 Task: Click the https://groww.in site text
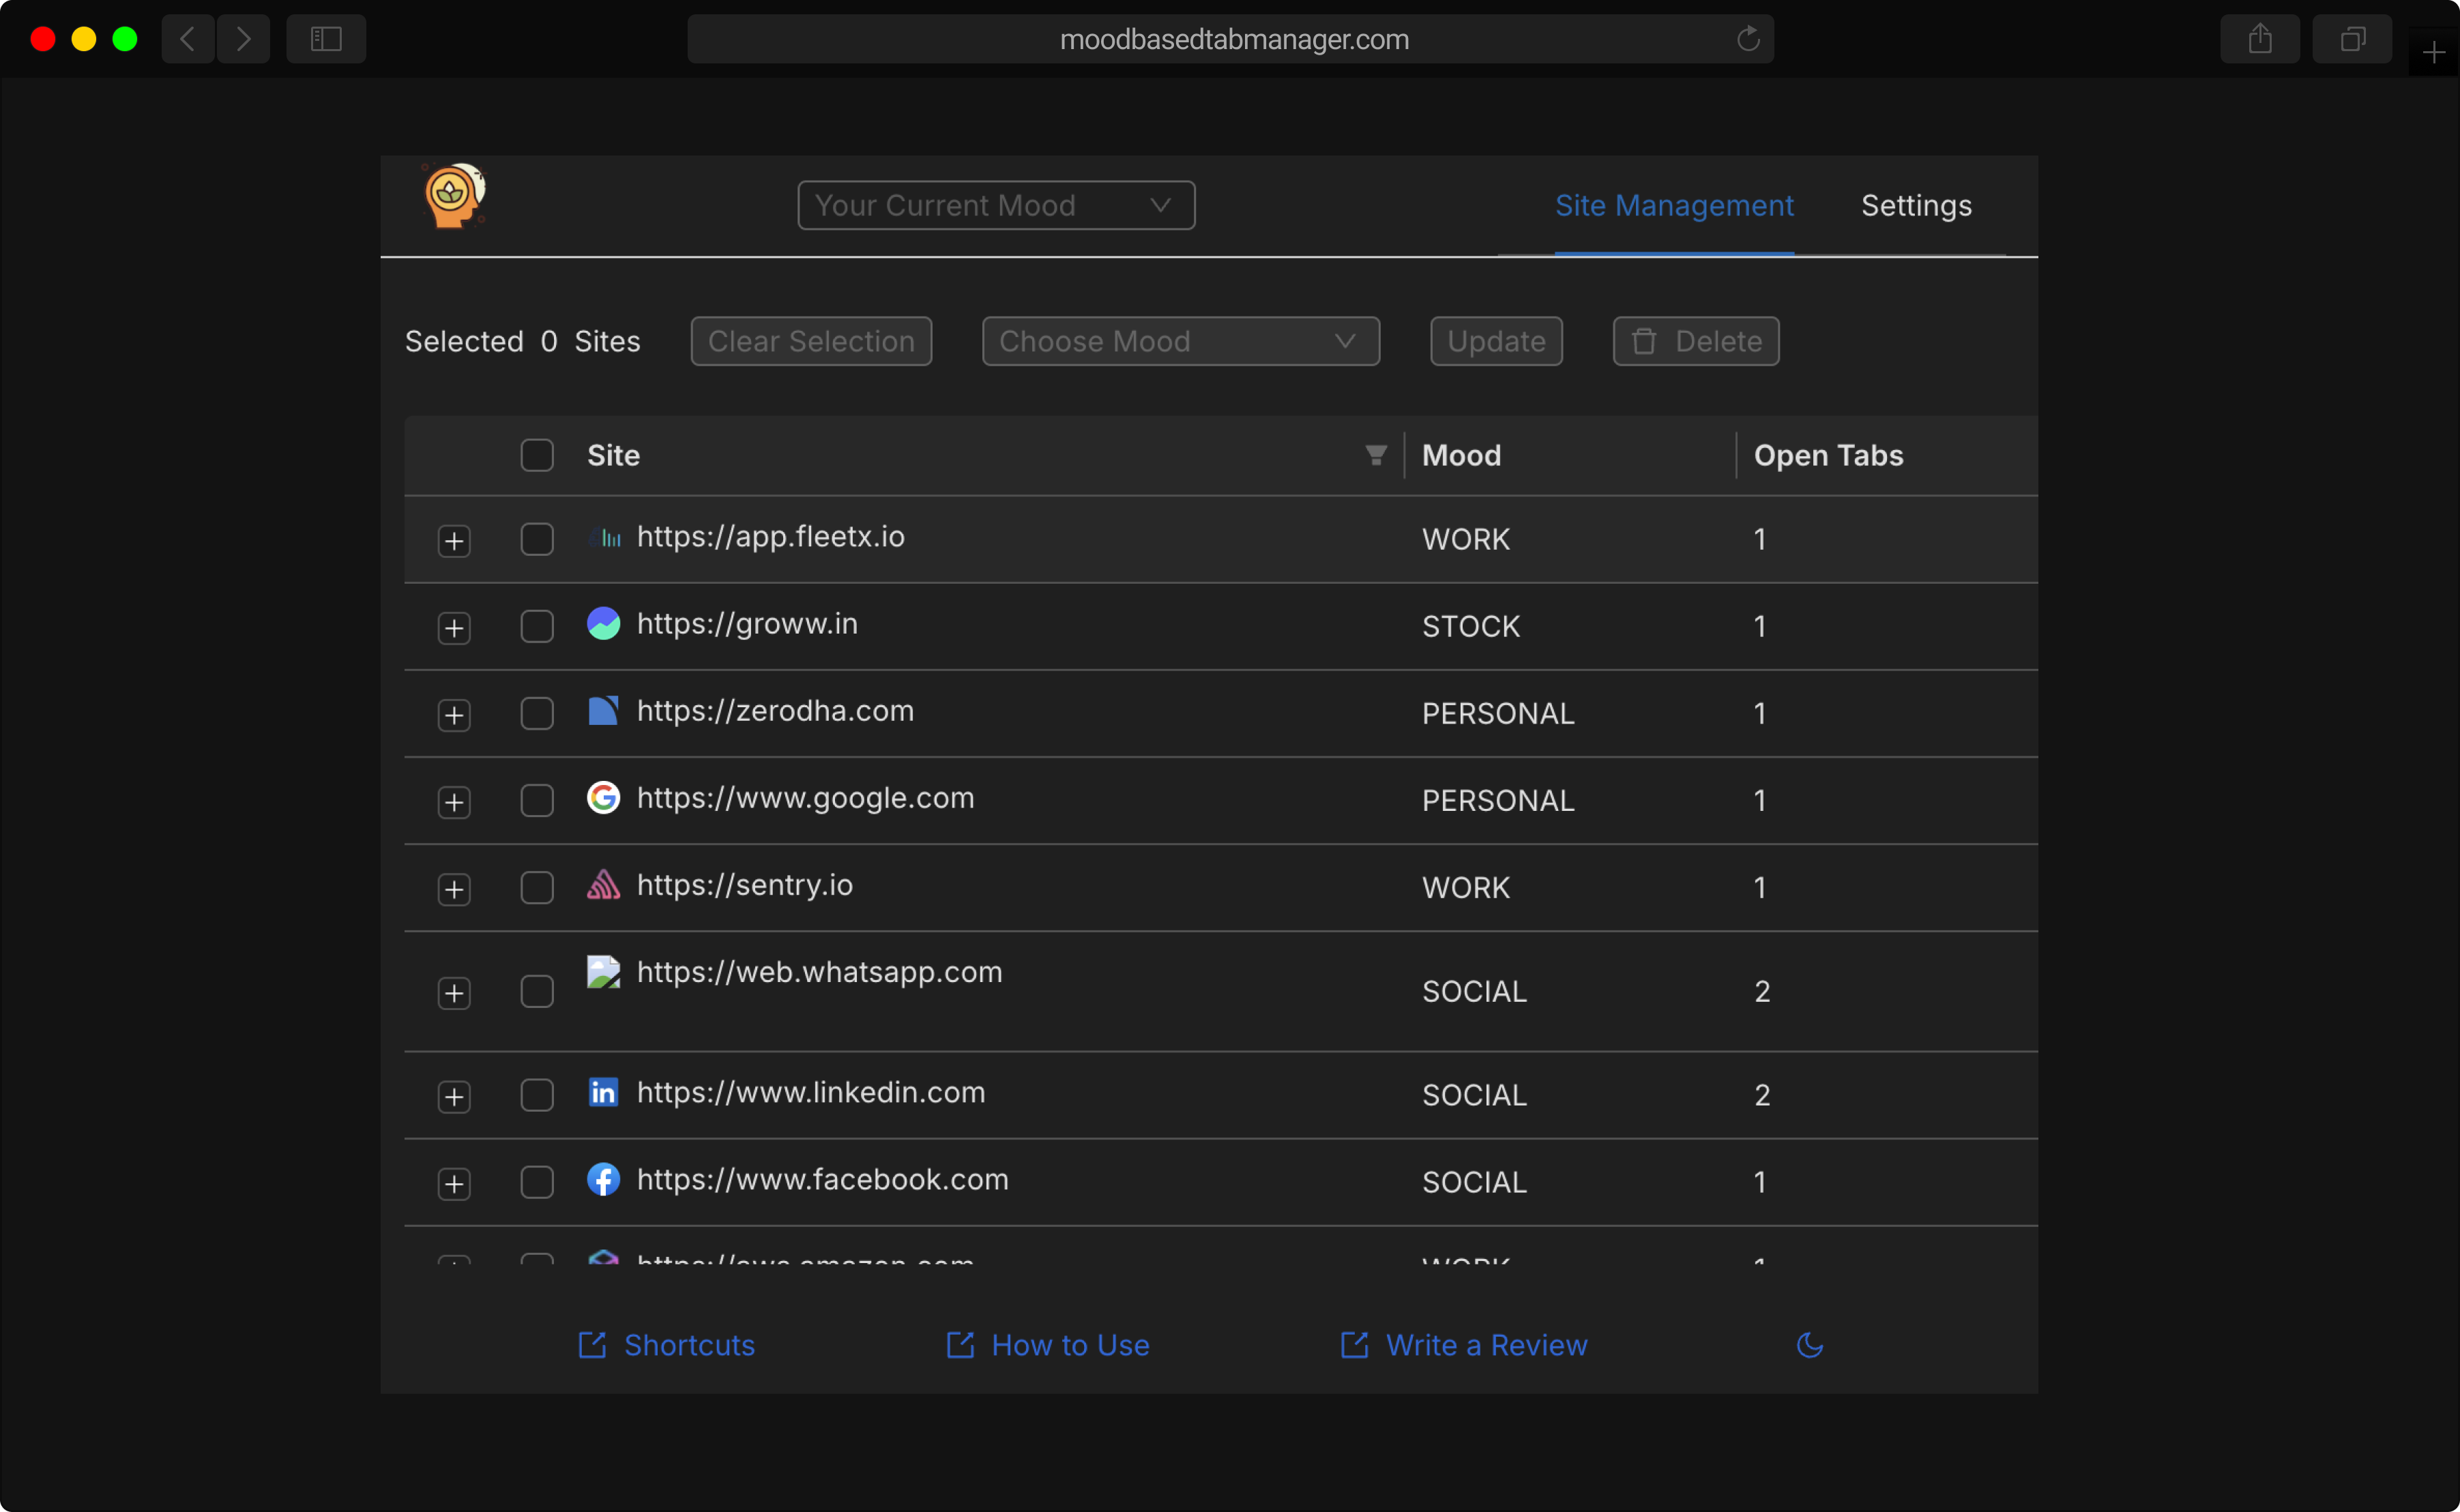point(747,624)
